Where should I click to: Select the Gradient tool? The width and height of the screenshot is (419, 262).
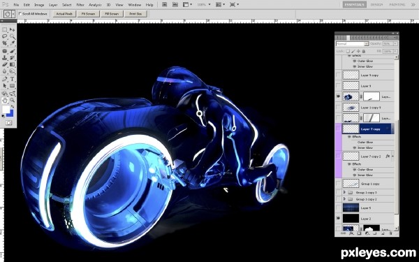click(x=13, y=64)
